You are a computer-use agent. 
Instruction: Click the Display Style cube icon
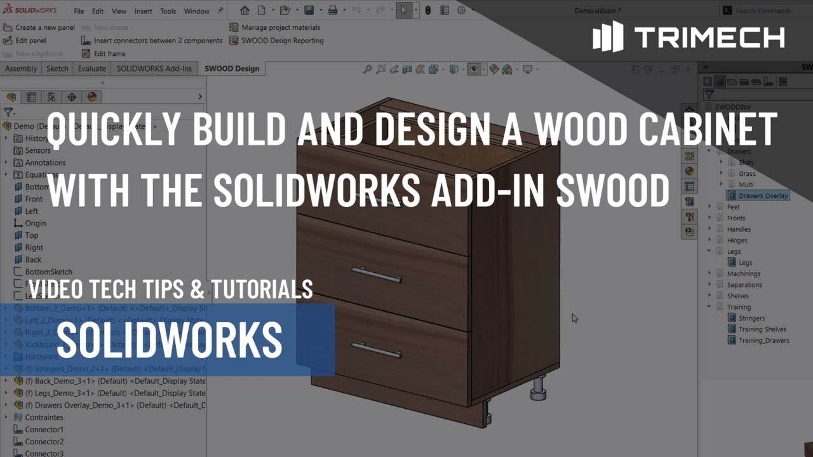(x=454, y=69)
